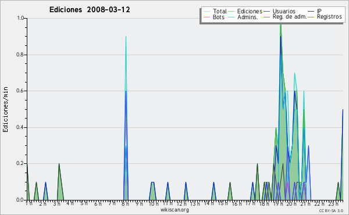
Task: Click the 'Ediciones/min' y-axis label
Action: (5, 109)
